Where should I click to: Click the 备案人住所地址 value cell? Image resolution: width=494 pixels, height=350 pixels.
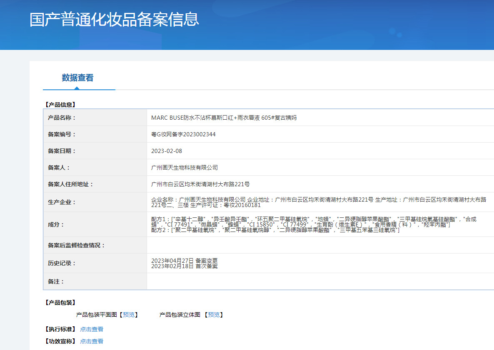pyautogui.click(x=320, y=184)
